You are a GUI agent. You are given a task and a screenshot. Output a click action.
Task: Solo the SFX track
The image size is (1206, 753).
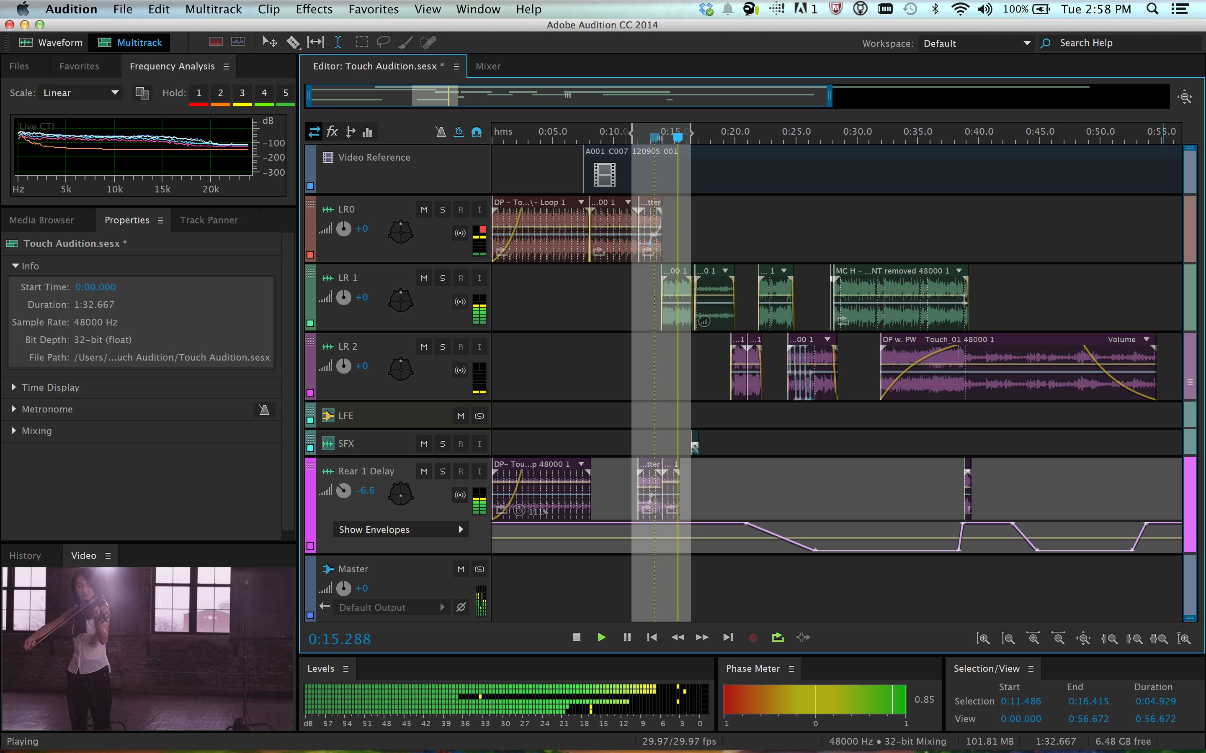(x=443, y=443)
